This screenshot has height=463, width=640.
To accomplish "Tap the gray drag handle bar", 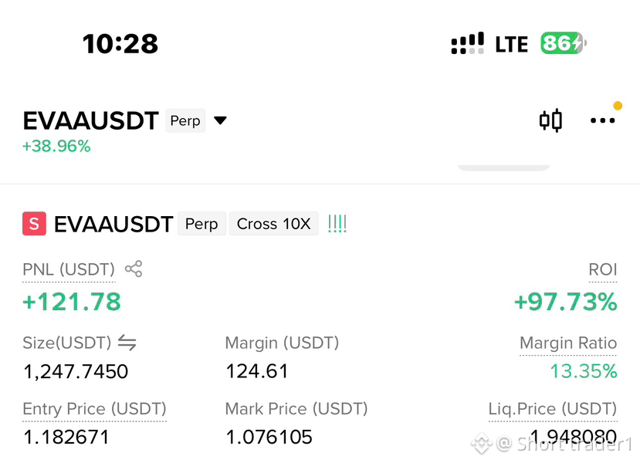I will coord(503,167).
